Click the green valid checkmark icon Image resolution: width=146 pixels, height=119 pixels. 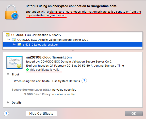click(x=27, y=70)
